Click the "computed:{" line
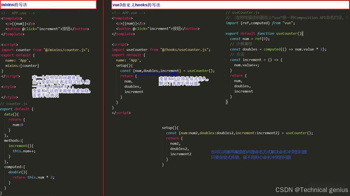The height and width of the screenshot is (196, 350). pos(15,167)
